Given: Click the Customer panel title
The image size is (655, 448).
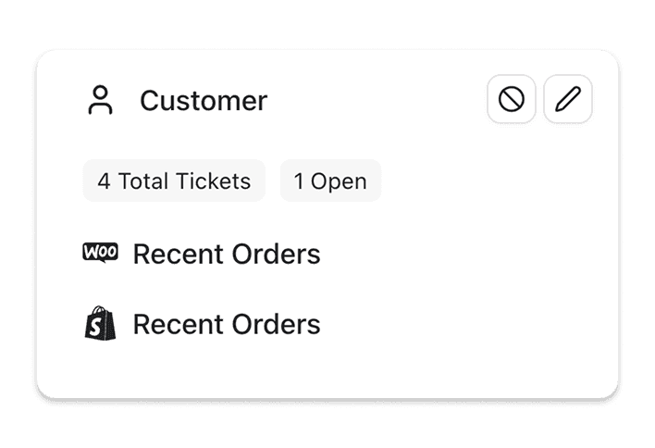Looking at the screenshot, I should (x=204, y=100).
